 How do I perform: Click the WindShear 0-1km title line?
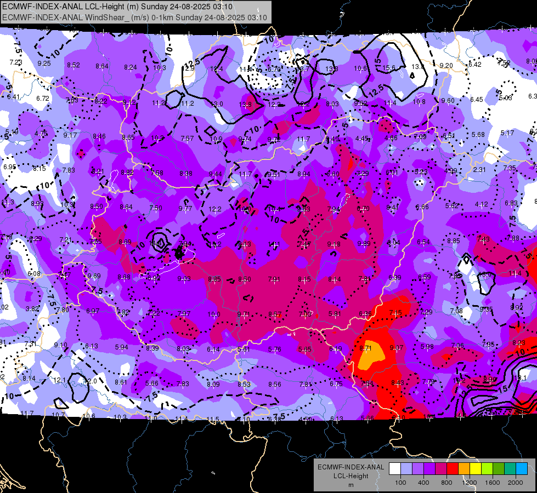134,18
